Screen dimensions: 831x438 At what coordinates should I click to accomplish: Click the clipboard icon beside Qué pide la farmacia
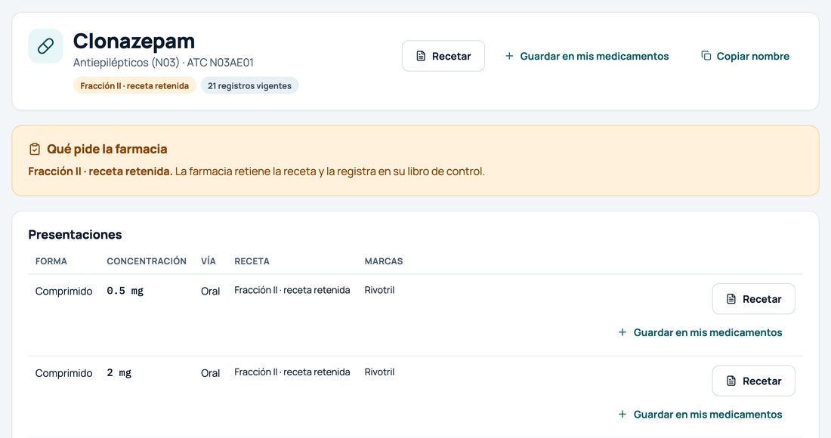35,150
